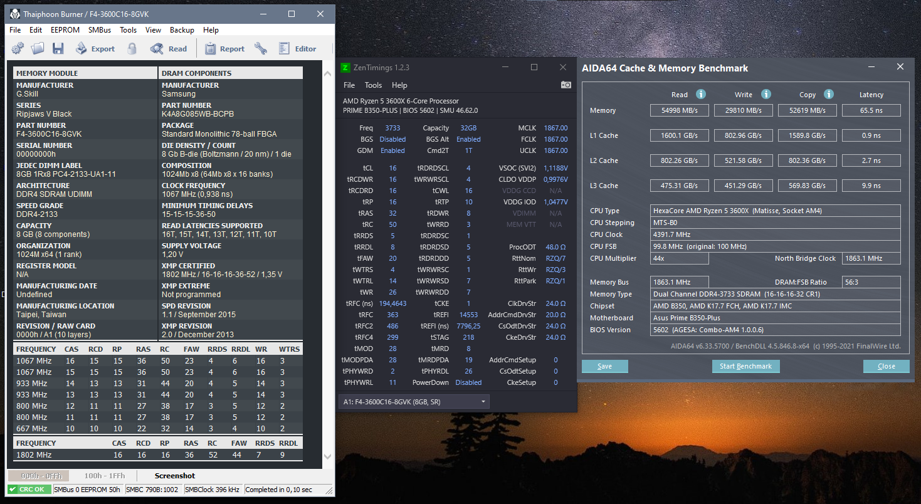921x504 pixels.
Task: Click the GDM value Enabled in ZenTimings
Action: click(x=392, y=150)
